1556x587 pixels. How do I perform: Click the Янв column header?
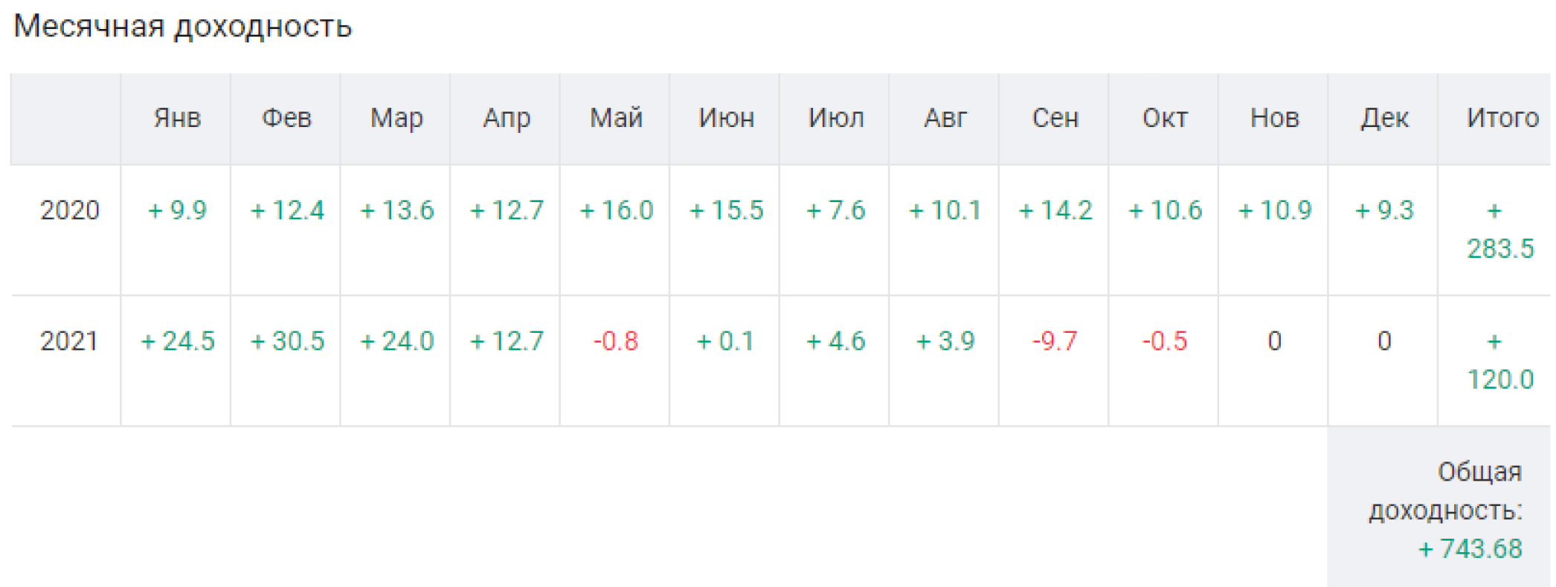tap(177, 118)
